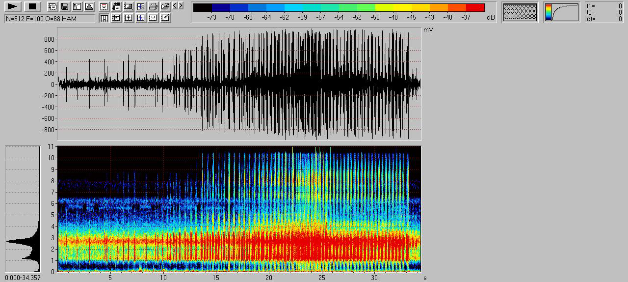Click the right arrow navigation button
The image size is (628, 282).
[x=181, y=6]
